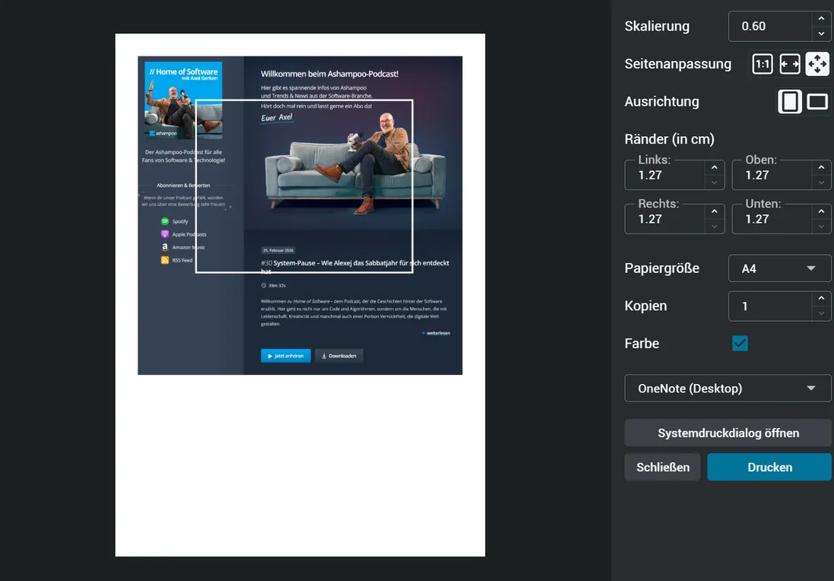Screen dimensions: 834x581
Task: Choose landscape orientation icon
Action: (817, 102)
